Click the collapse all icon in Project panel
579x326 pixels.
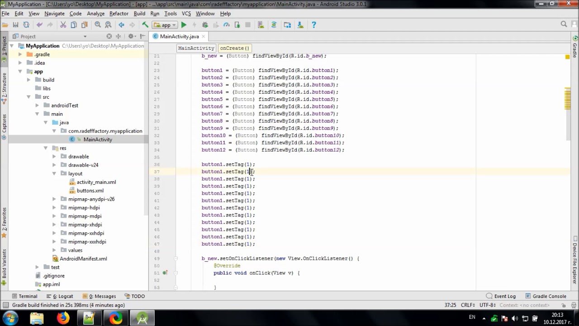click(119, 36)
